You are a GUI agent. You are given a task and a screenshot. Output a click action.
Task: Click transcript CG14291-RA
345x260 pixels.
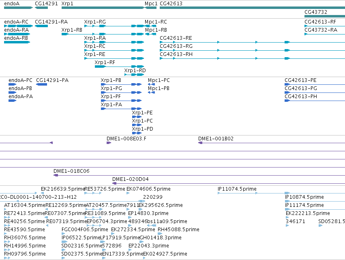point(41,26)
